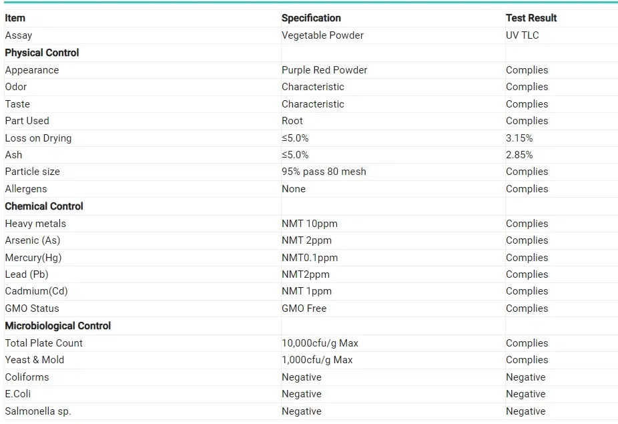Viewport: 618px width, 424px height.
Task: Click the Yeast & Mold row label
Action: point(35,360)
